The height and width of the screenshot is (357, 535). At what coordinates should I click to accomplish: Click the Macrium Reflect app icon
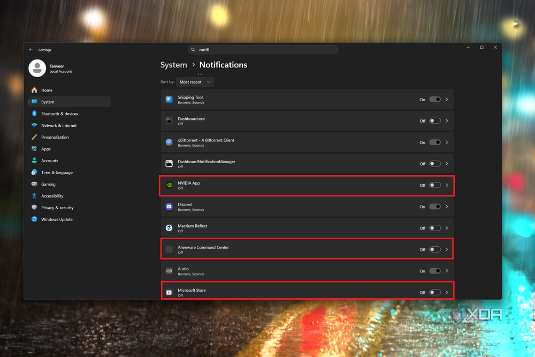click(x=169, y=228)
